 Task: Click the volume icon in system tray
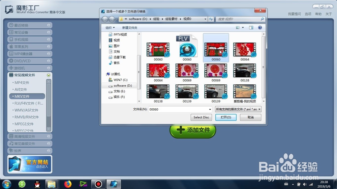[305, 184]
